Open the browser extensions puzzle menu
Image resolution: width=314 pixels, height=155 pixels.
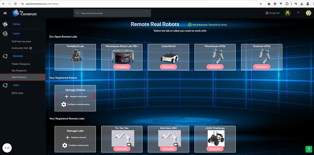(287, 4)
